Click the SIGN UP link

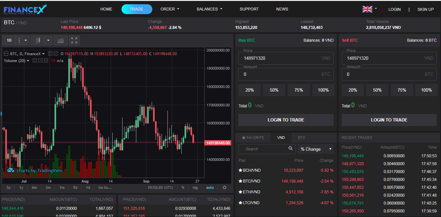pyautogui.click(x=426, y=10)
